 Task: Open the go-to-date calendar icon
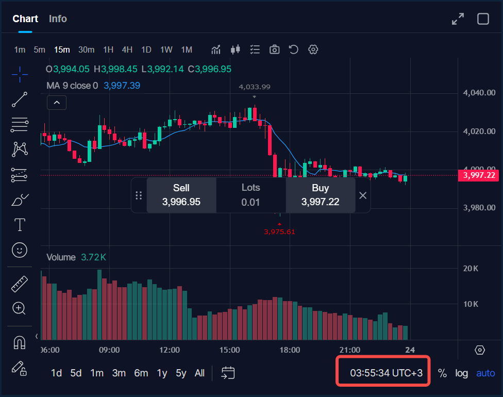(228, 373)
